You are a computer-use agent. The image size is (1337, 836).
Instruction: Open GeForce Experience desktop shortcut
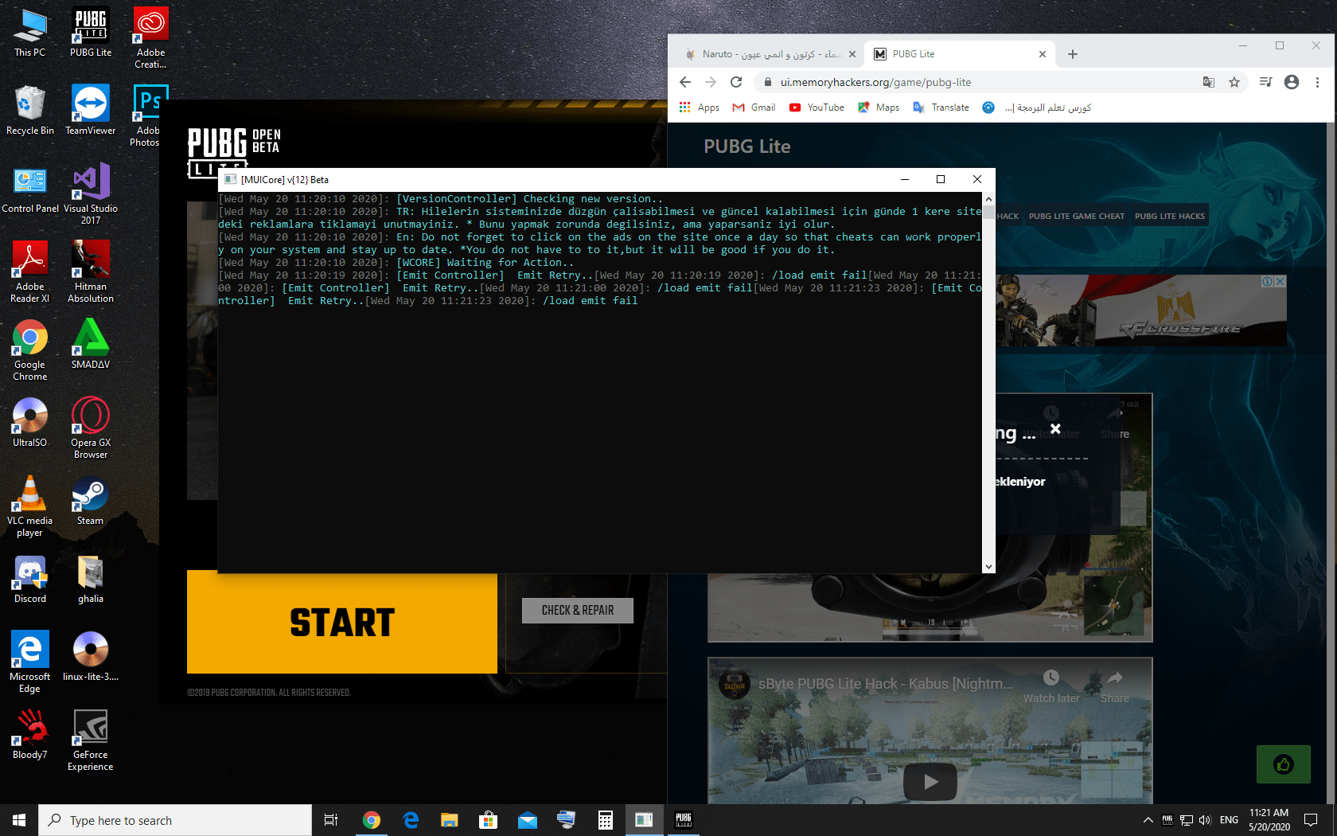pos(90,740)
